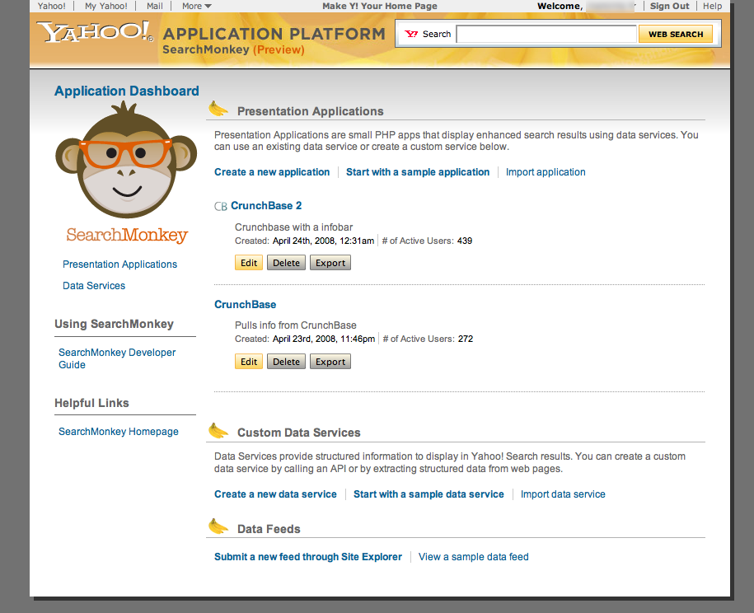Click 'Pulls info from CrunchBase' description
This screenshot has height=613, width=754.
click(296, 325)
